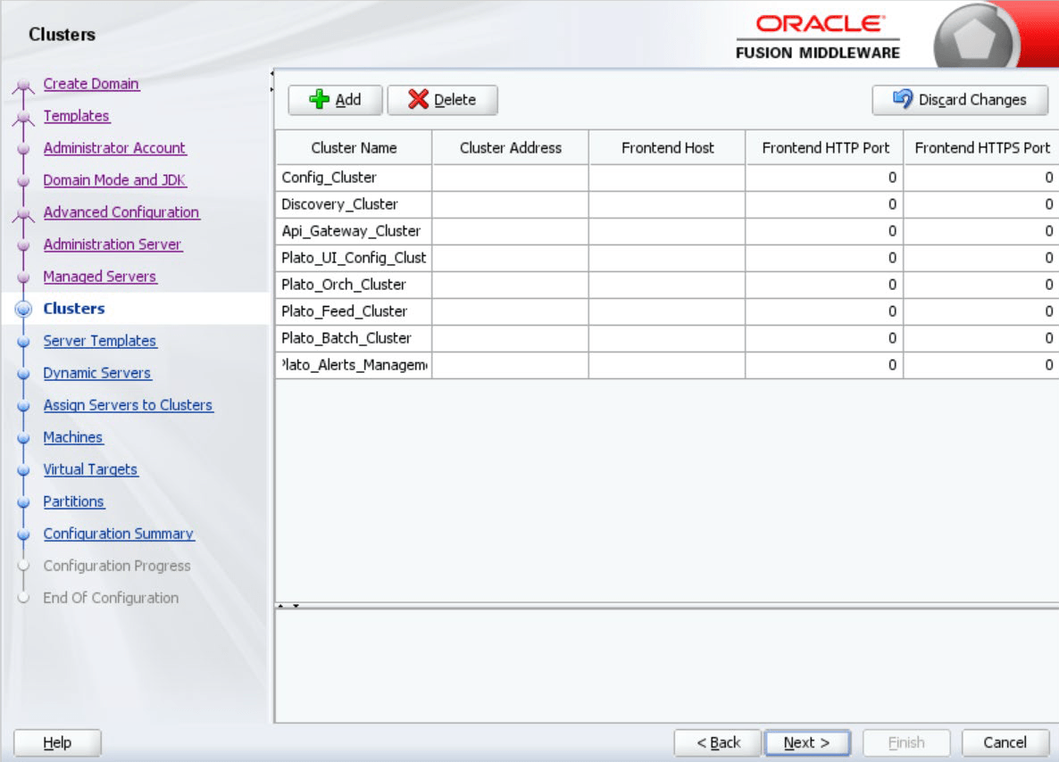This screenshot has height=762, width=1059.
Task: Select the Config_Cluster name cell
Action: (x=354, y=178)
